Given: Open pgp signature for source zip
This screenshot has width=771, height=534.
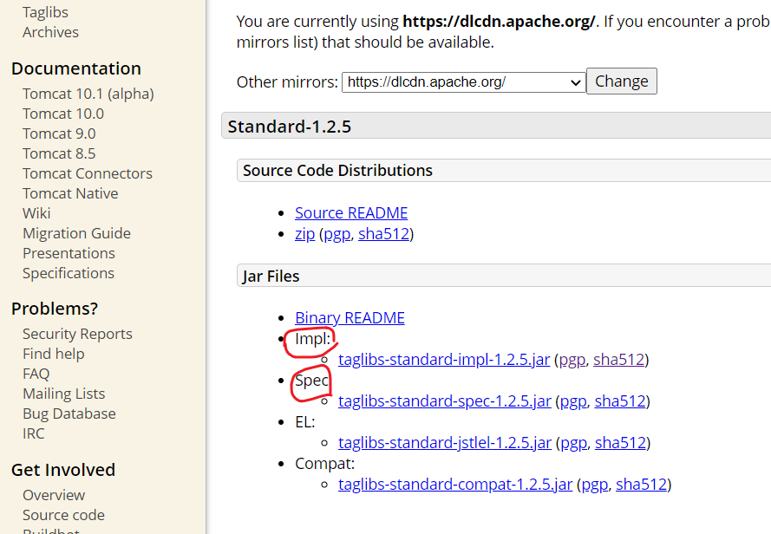Looking at the screenshot, I should pyautogui.click(x=336, y=234).
